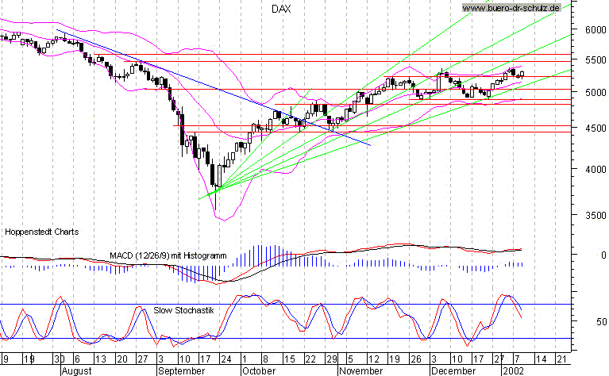Select the date label 1 above October
Screen dimensions: 609x376
245,359
